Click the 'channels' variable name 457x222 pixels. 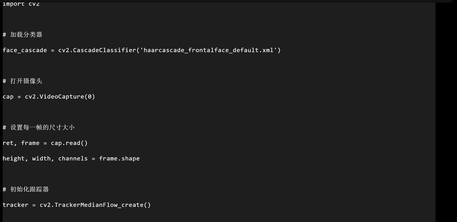pos(73,159)
